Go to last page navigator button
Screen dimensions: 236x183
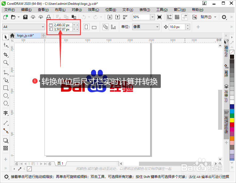(45, 164)
